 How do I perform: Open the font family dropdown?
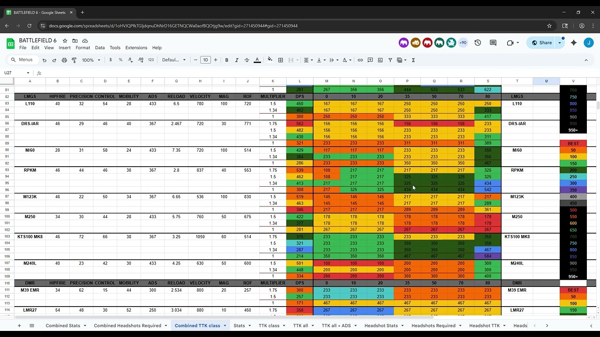click(x=174, y=60)
